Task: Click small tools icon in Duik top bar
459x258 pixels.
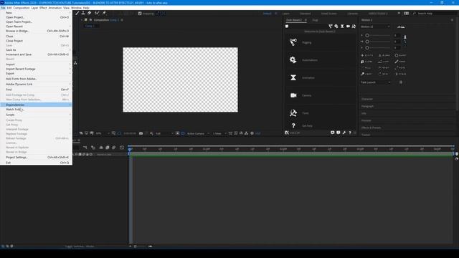Action: tap(354, 27)
